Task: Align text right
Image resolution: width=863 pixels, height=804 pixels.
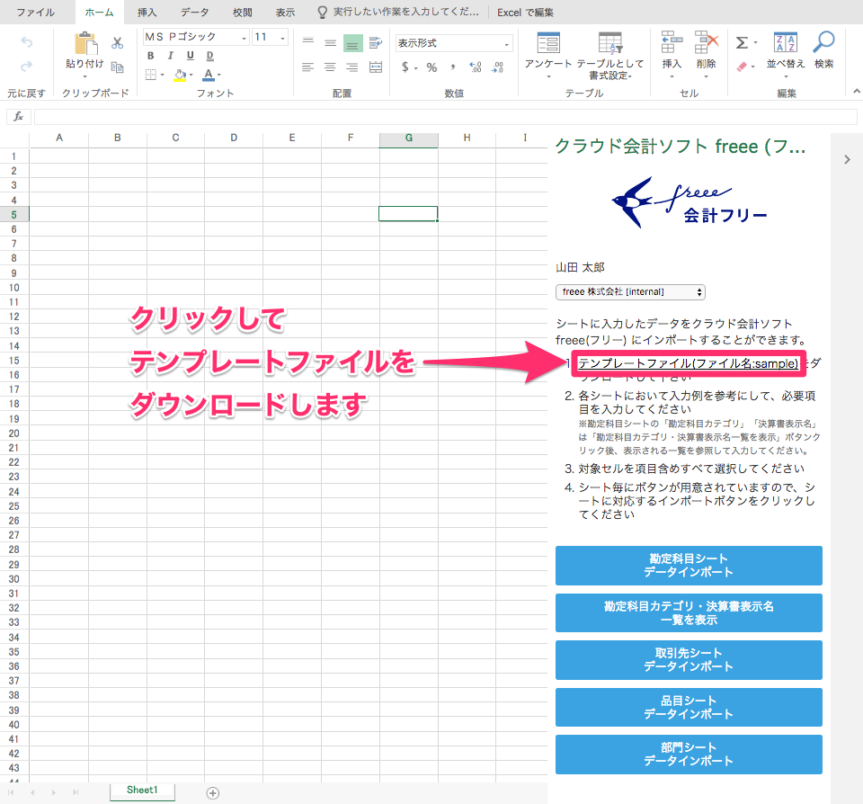Action: tap(352, 67)
